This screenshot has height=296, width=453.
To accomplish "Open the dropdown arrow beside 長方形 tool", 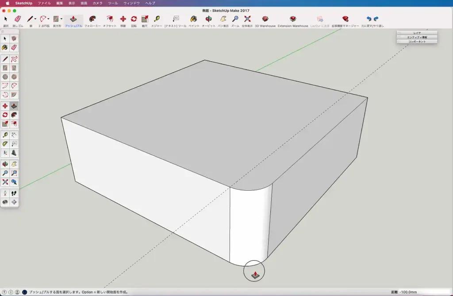I will 61,19.
